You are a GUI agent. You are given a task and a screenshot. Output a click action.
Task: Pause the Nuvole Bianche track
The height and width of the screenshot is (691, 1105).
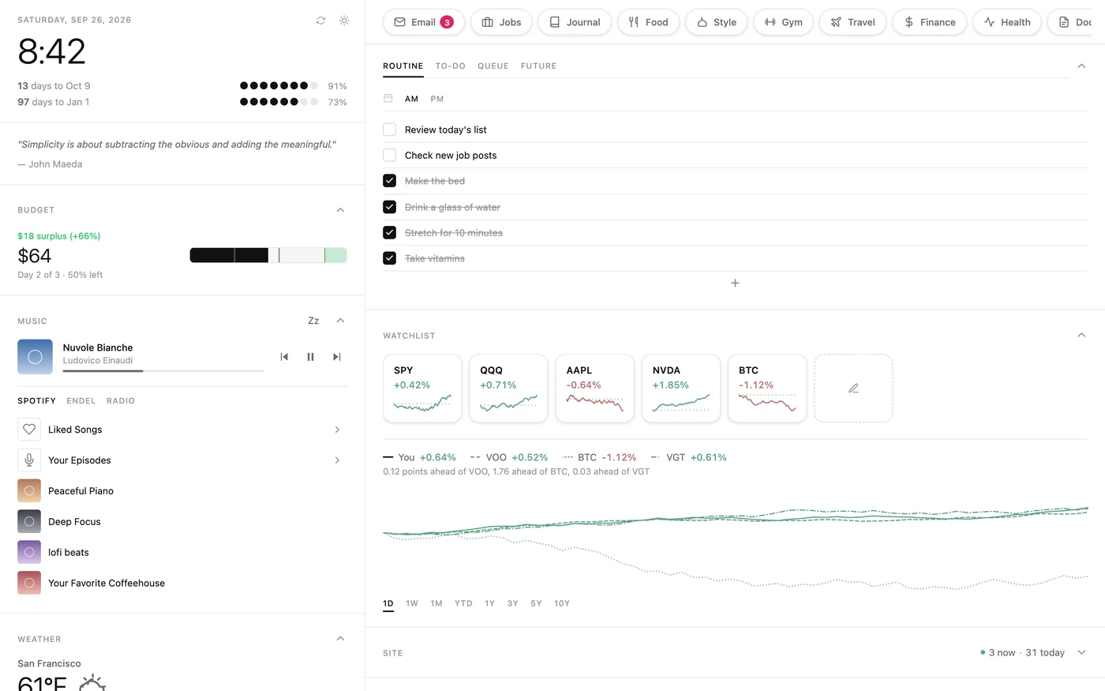pyautogui.click(x=310, y=357)
